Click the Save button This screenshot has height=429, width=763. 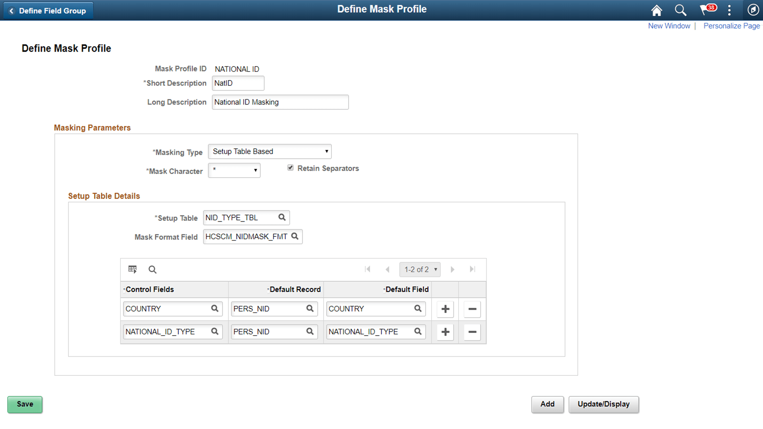(25, 404)
